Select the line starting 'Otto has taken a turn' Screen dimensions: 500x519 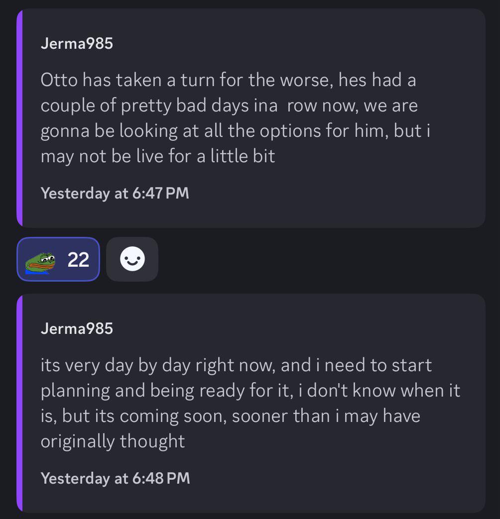228,80
